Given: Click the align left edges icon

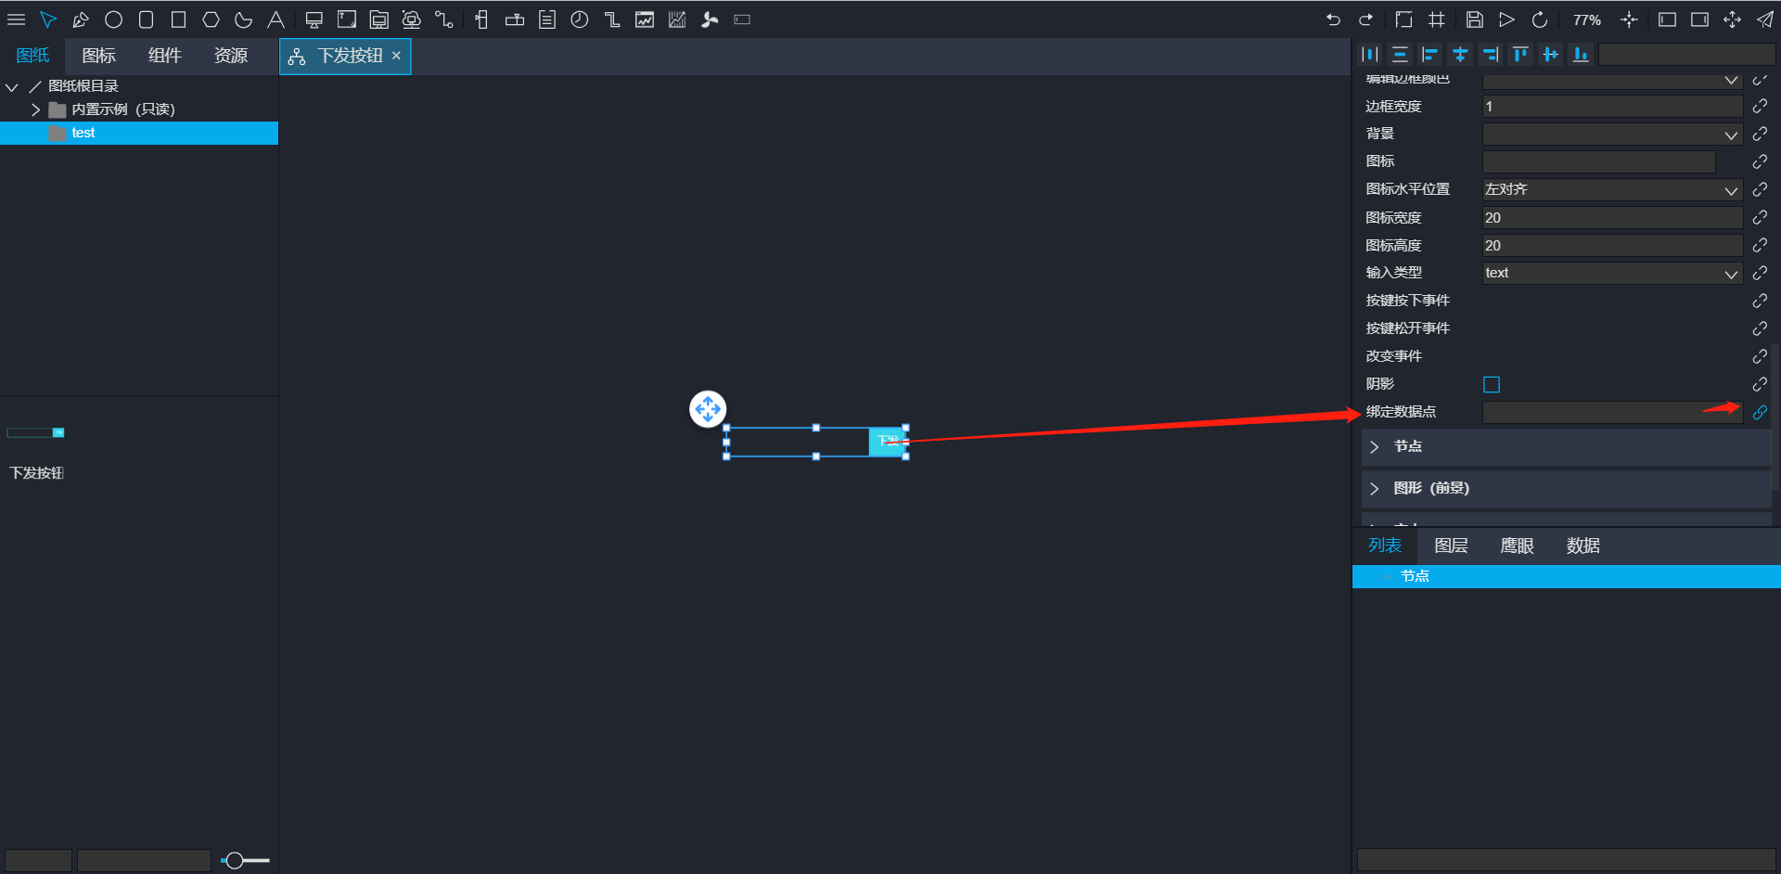Looking at the screenshot, I should [x=1429, y=55].
